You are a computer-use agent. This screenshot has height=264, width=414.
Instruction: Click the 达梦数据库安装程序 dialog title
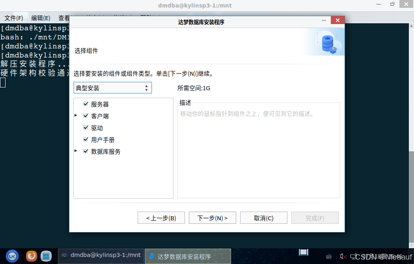click(201, 22)
